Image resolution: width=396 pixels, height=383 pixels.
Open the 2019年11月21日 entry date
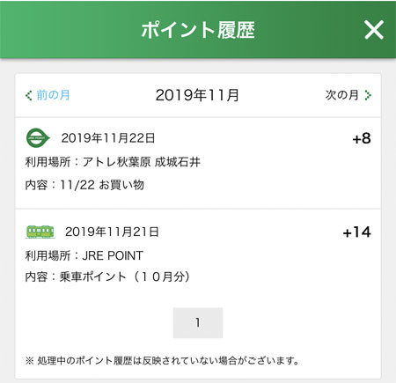point(112,232)
